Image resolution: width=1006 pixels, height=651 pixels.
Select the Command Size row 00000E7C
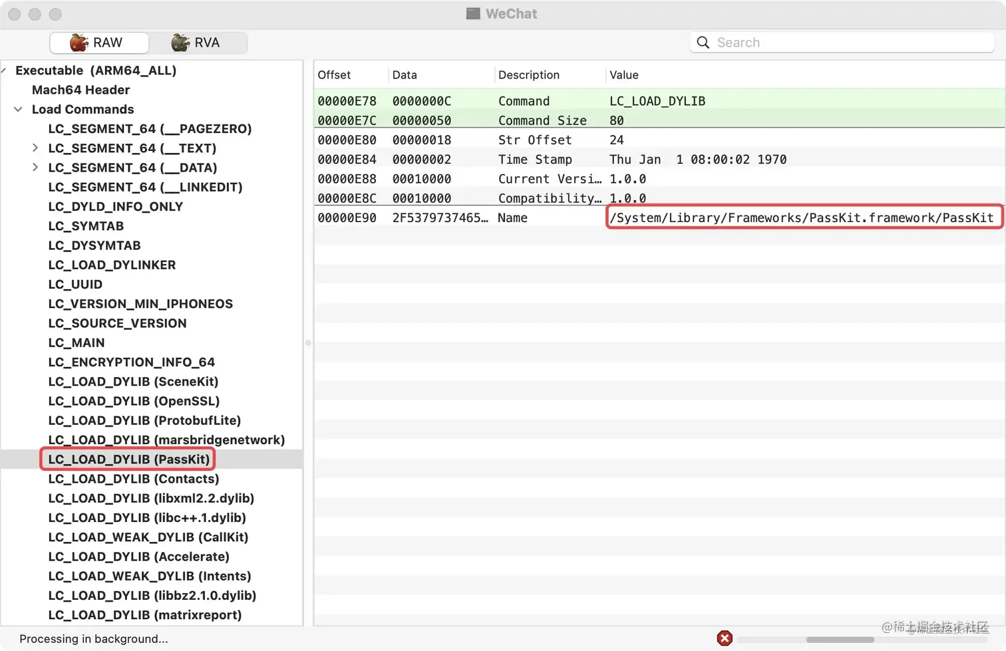point(659,120)
